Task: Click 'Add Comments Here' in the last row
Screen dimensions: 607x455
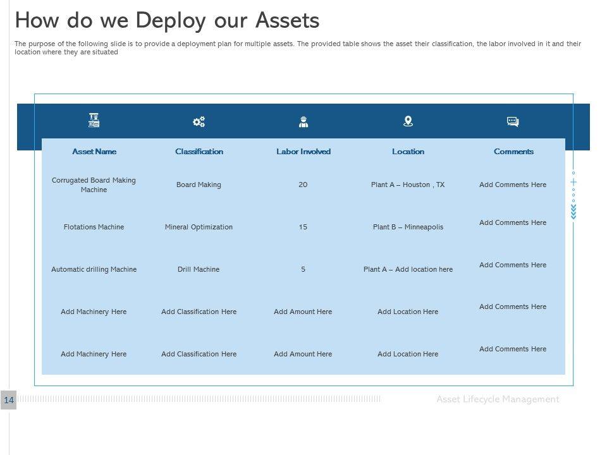Action: tap(513, 349)
